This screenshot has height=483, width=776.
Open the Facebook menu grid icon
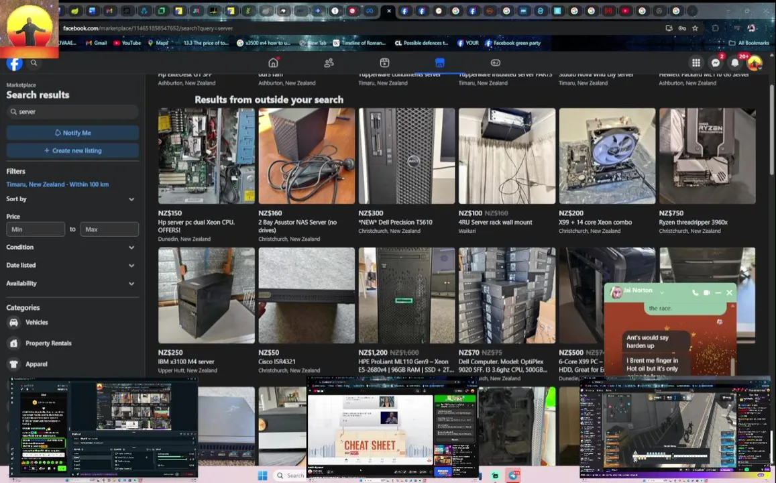pyautogui.click(x=696, y=62)
